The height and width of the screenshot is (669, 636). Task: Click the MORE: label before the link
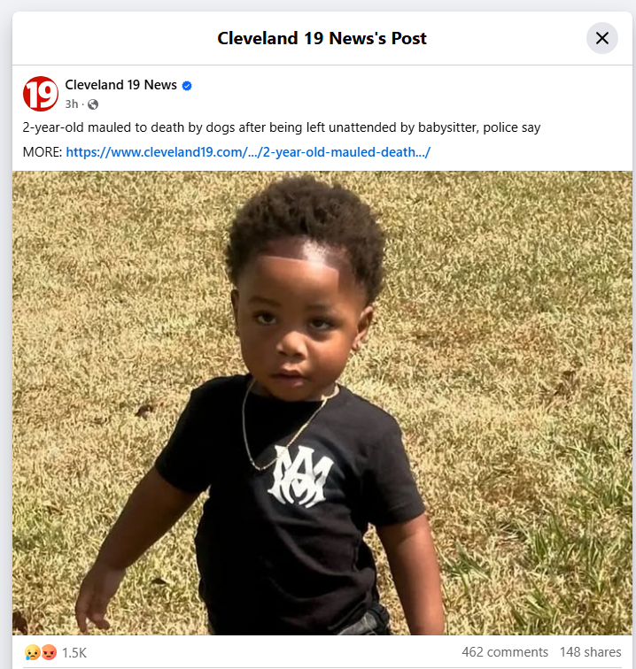click(43, 152)
